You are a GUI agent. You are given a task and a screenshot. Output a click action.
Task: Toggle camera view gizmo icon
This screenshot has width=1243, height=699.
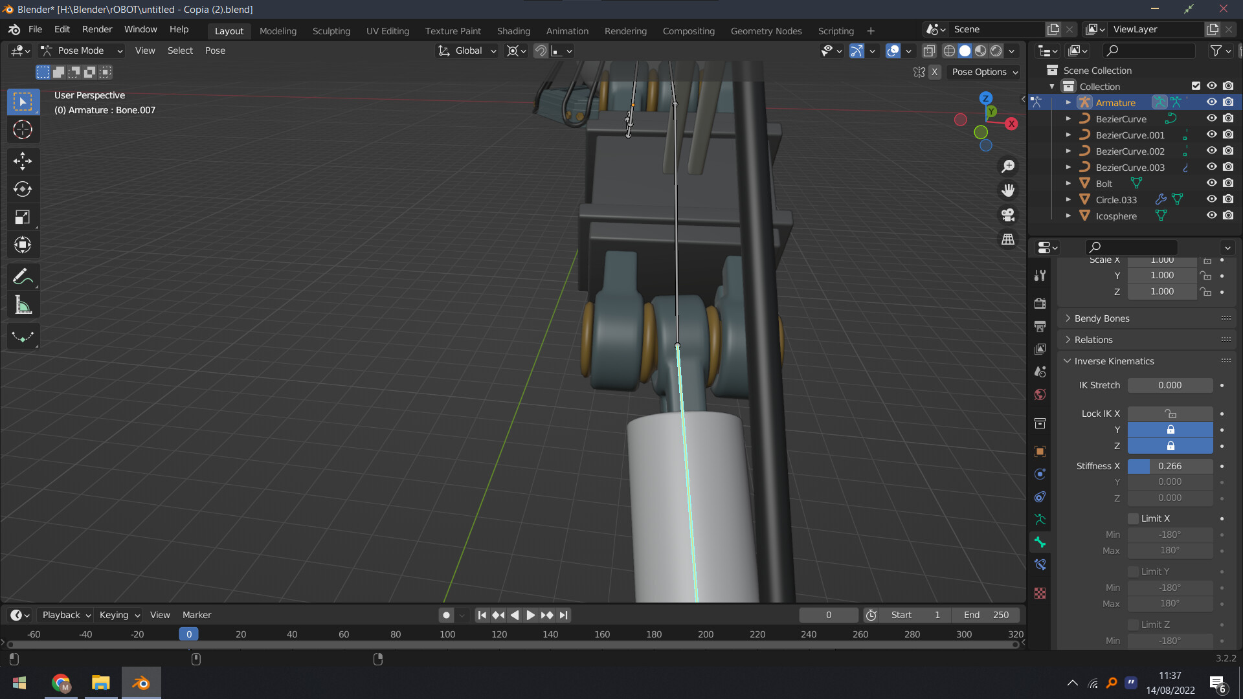tap(1008, 215)
